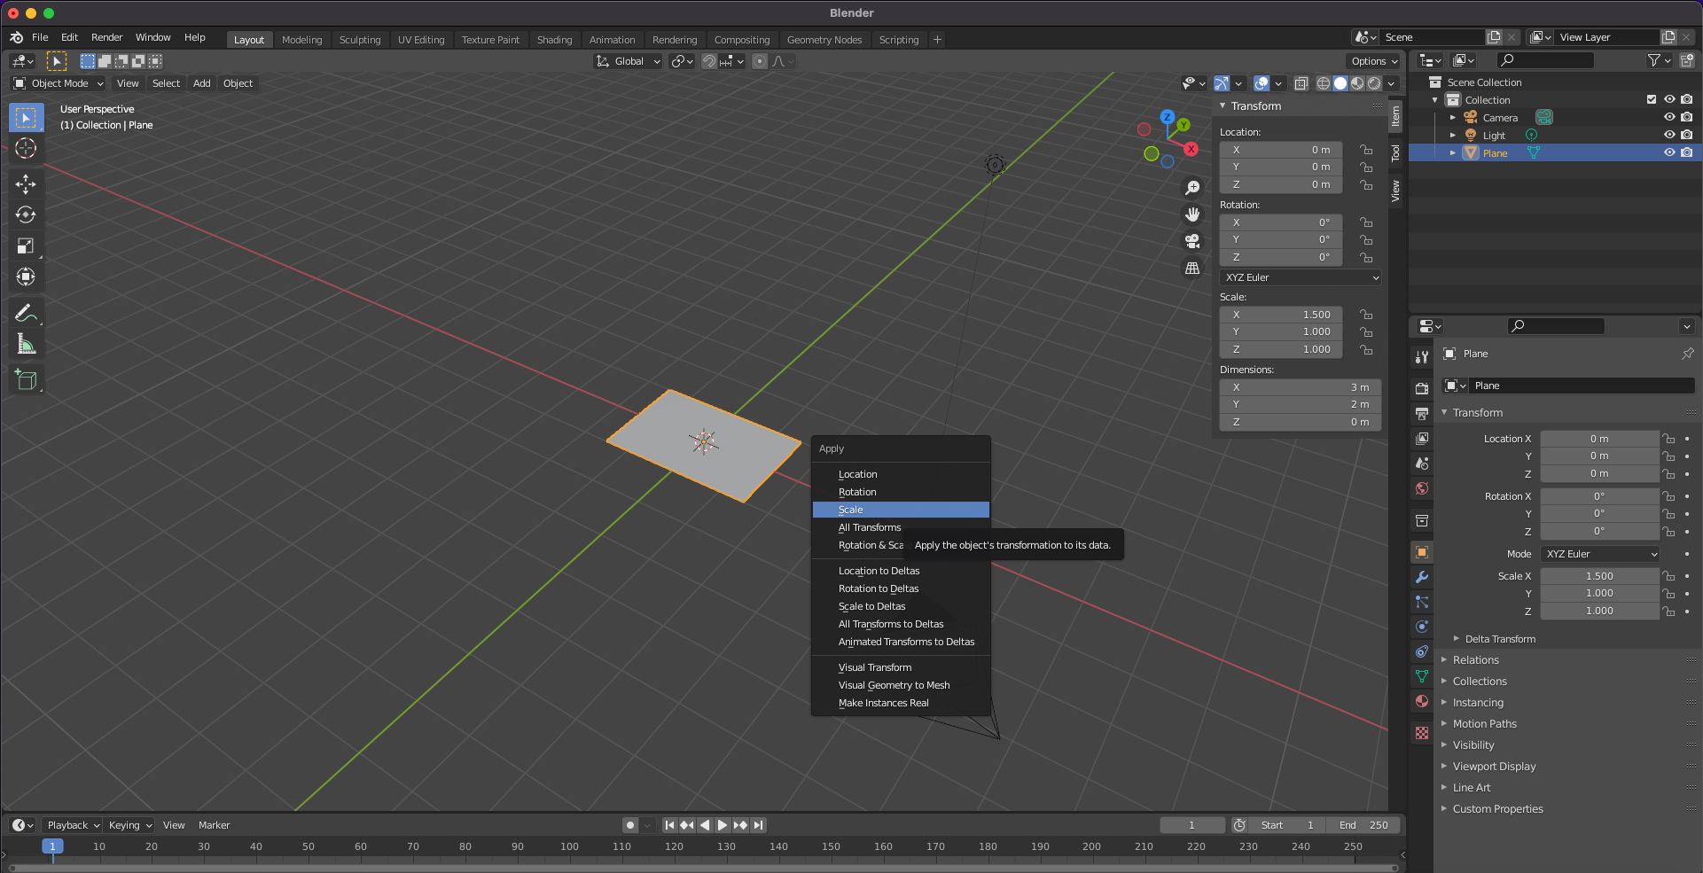
Task: Click the outliner filter funnel icon
Action: (1654, 60)
